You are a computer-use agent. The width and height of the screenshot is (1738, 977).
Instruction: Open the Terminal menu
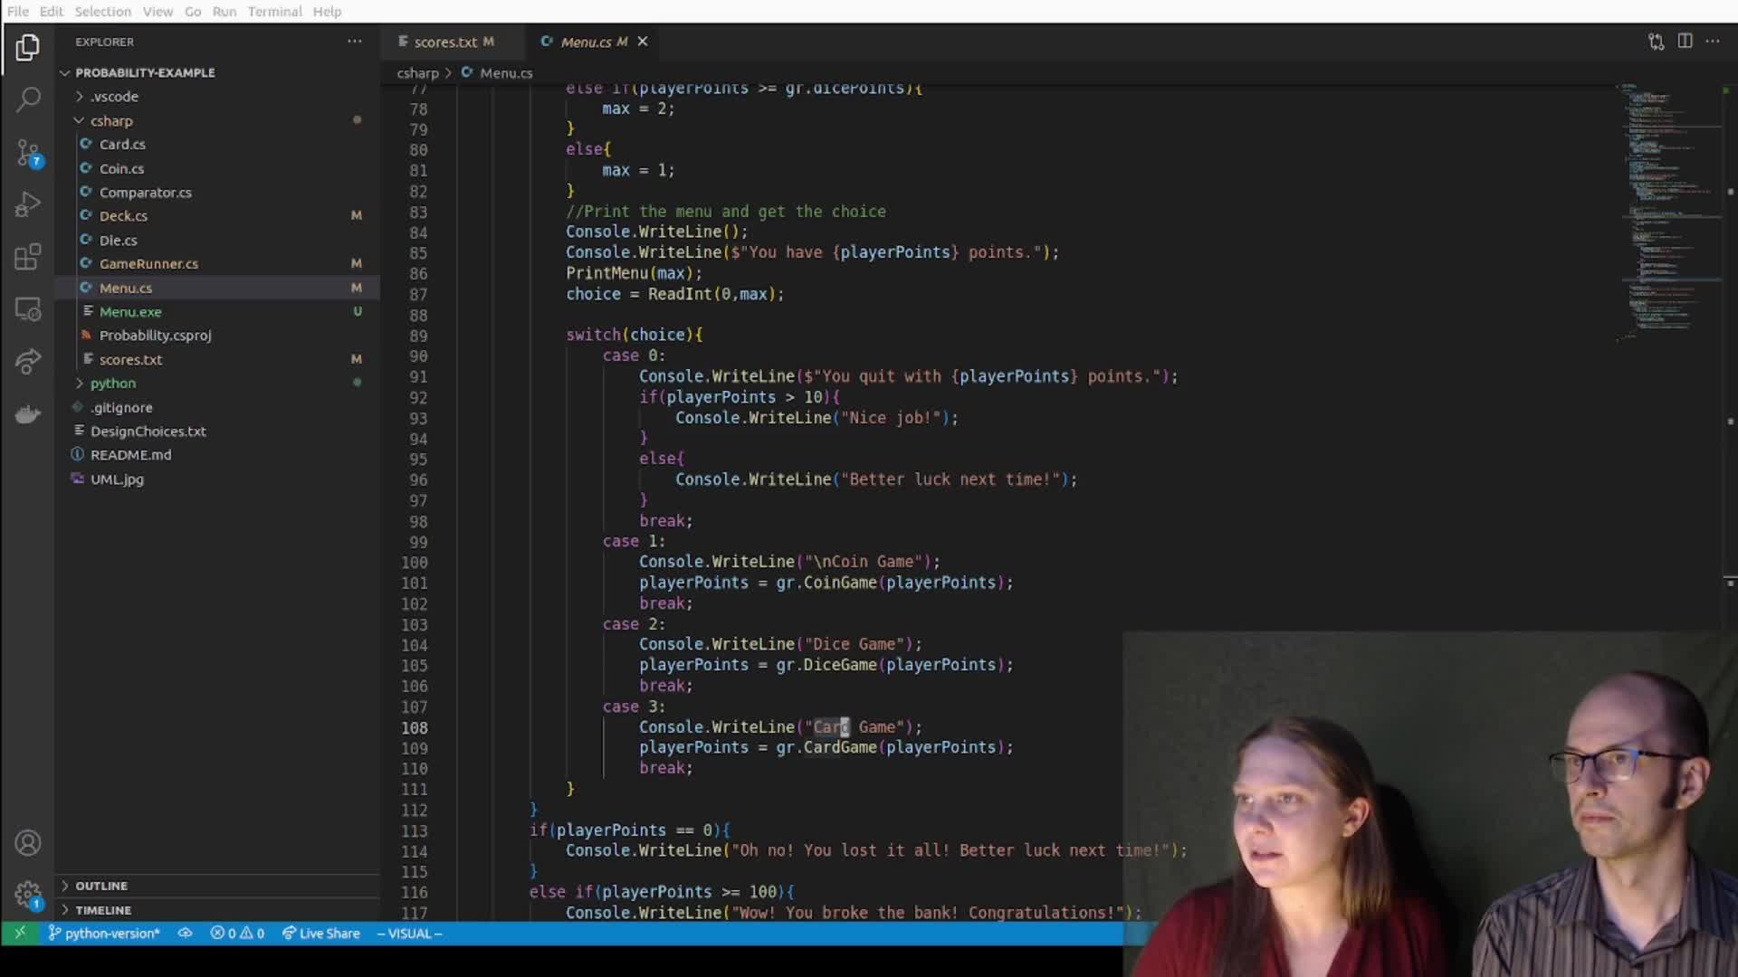coord(274,12)
